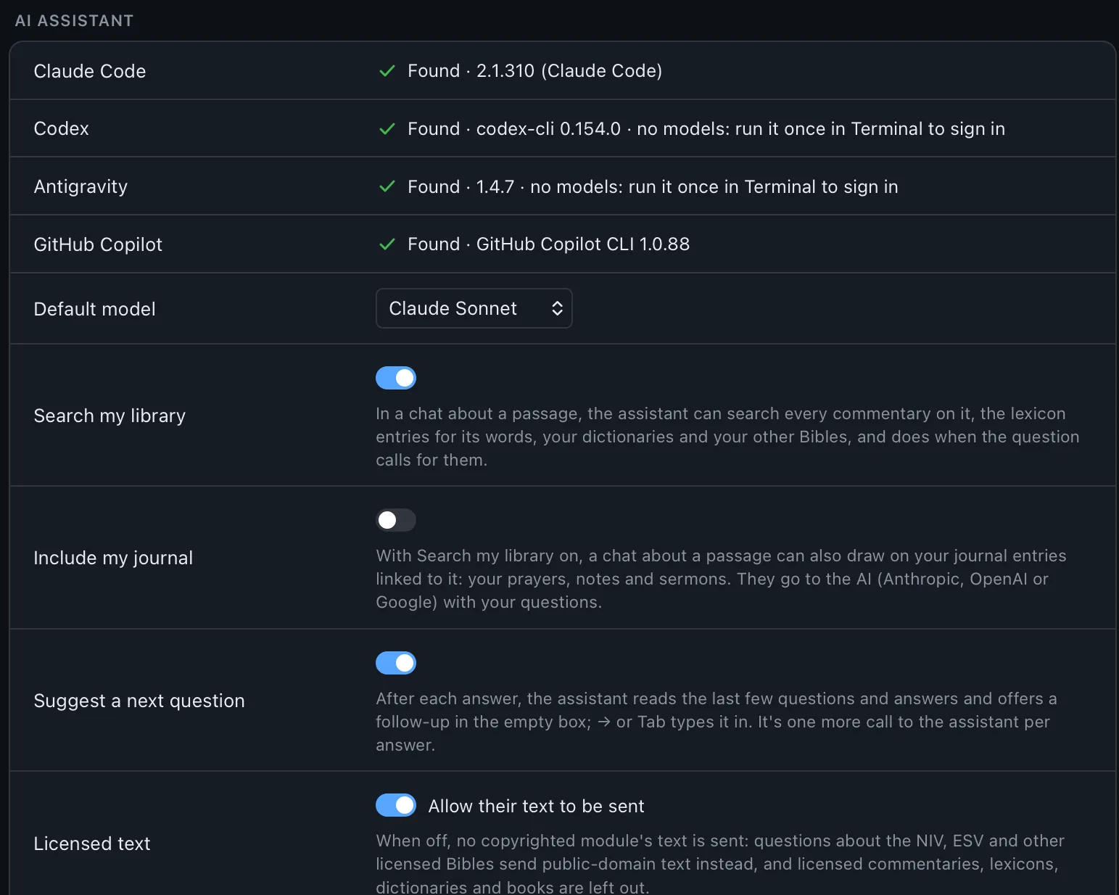The width and height of the screenshot is (1119, 895).
Task: Click the Search my library label
Action: [110, 416]
